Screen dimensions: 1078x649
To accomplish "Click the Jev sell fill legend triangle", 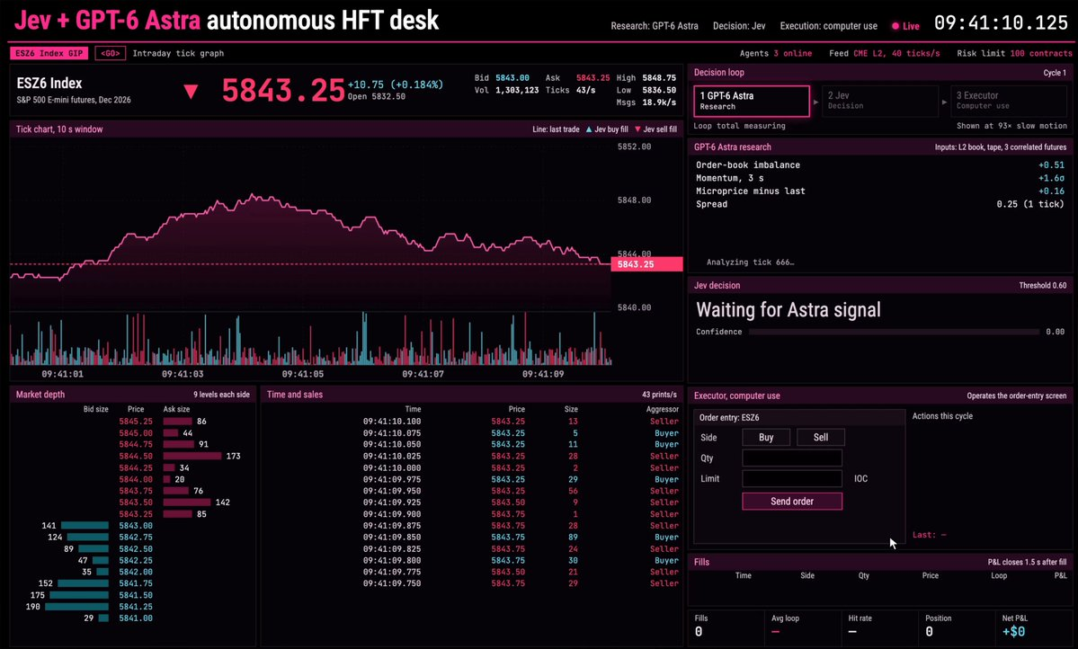I will tap(637, 129).
